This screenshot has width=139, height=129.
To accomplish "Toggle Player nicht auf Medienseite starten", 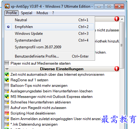I will coord(7,63).
